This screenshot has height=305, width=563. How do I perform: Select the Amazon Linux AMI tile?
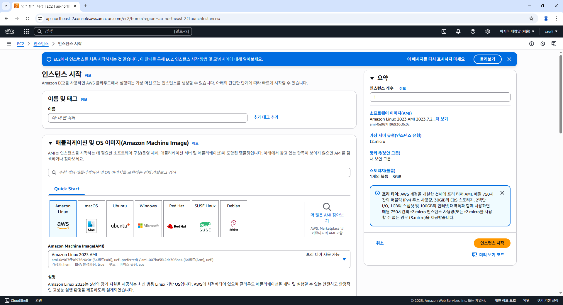(x=63, y=219)
